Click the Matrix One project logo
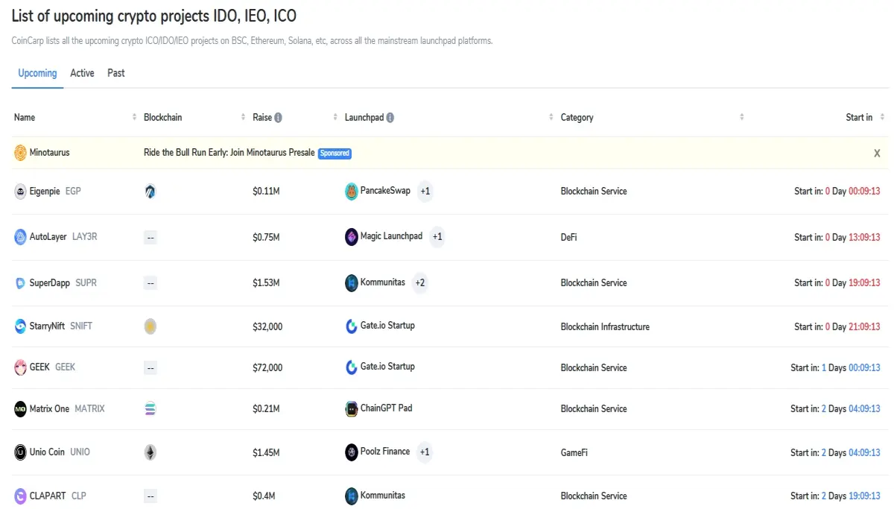This screenshot has width=894, height=509. [x=20, y=409]
